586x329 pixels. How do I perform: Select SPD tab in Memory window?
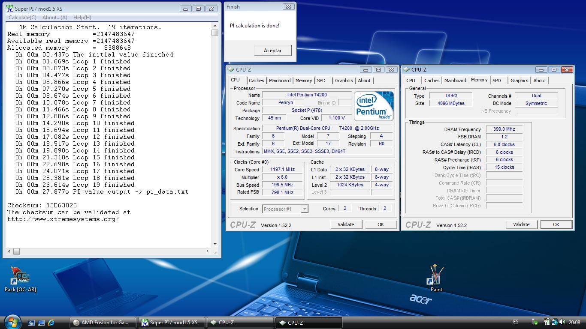497,81
